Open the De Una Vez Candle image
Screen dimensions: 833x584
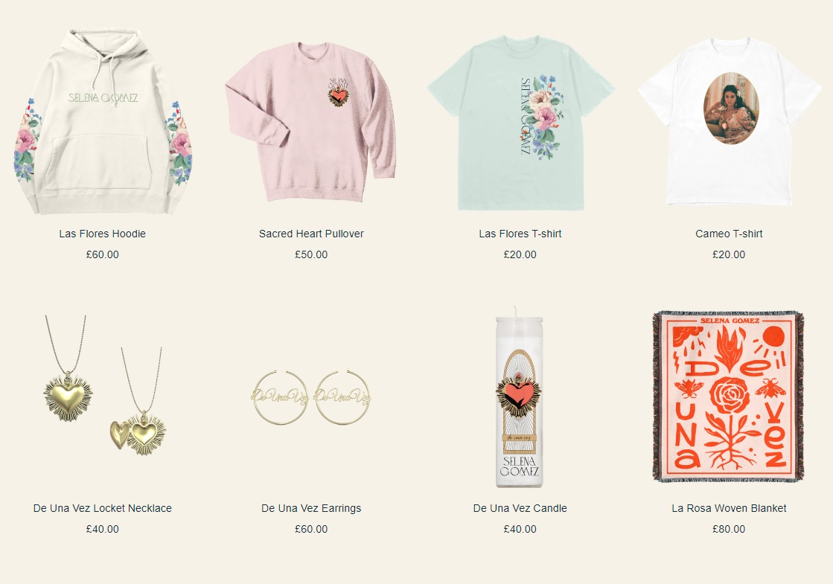coord(520,396)
